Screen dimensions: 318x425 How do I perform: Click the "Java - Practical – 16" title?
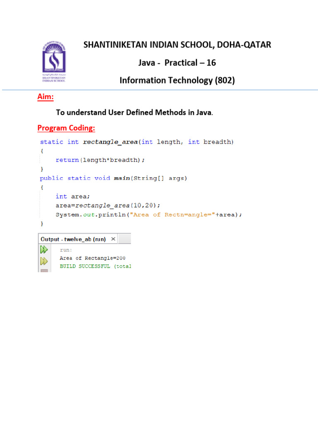tap(177, 63)
